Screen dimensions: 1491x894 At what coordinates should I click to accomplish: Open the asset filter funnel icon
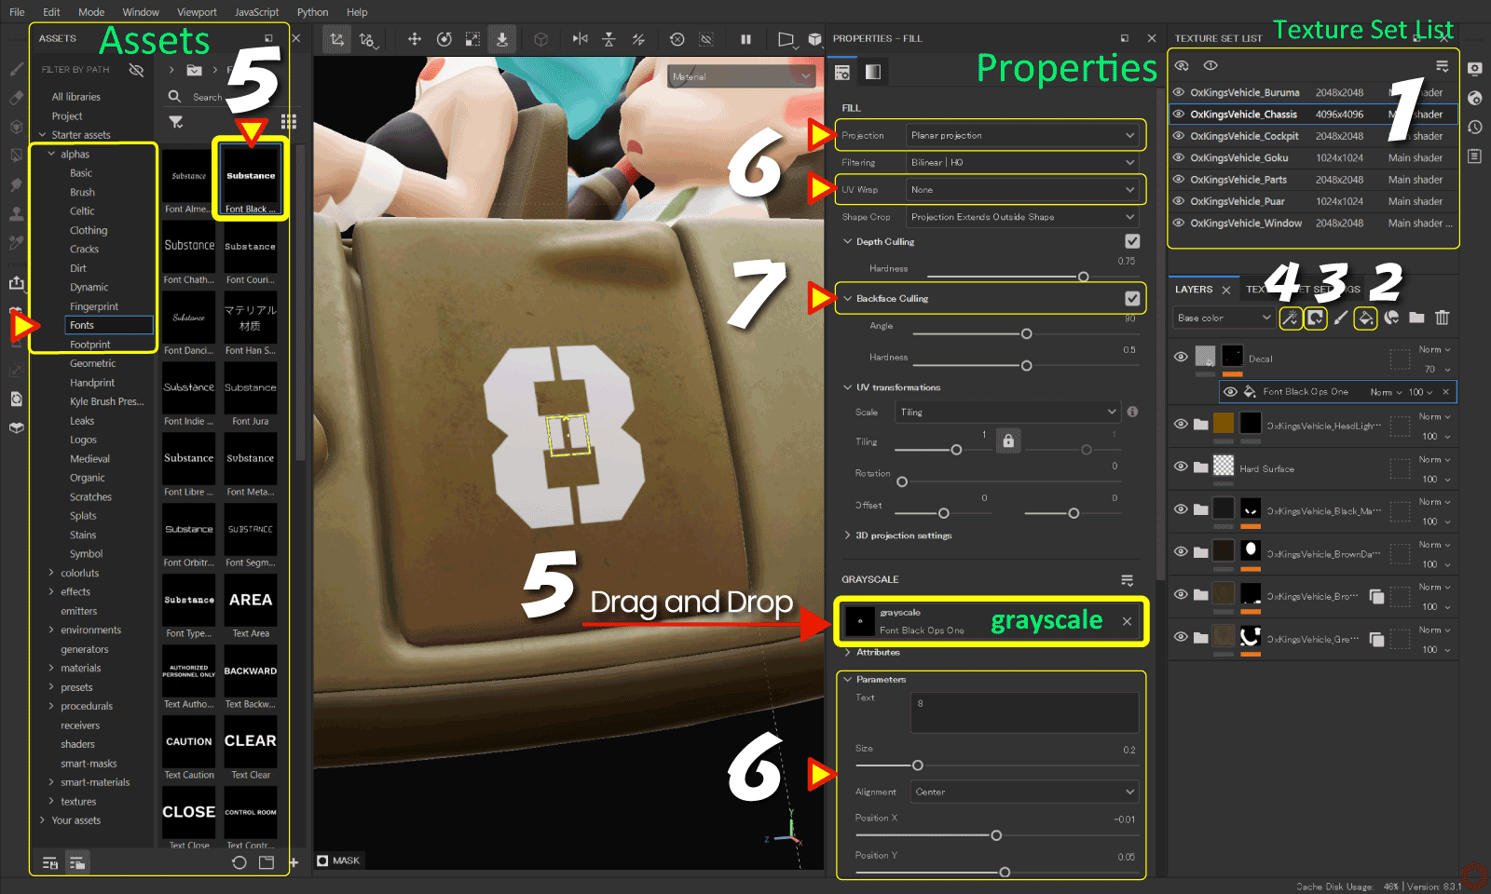(x=175, y=122)
